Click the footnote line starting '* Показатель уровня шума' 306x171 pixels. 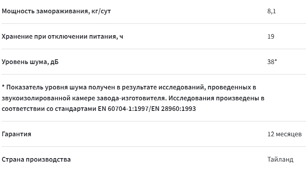(x=129, y=87)
